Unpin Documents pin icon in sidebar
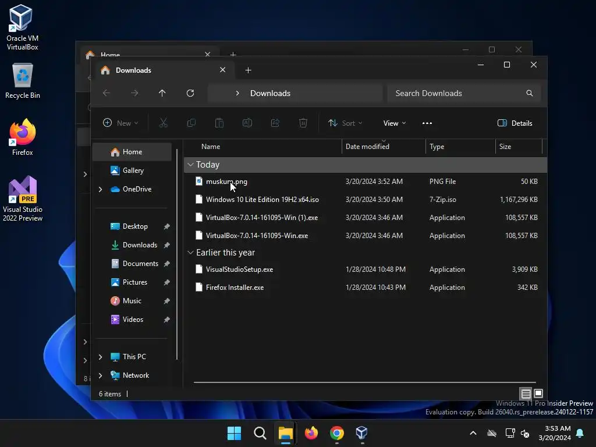Image resolution: width=596 pixels, height=447 pixels. 166,264
